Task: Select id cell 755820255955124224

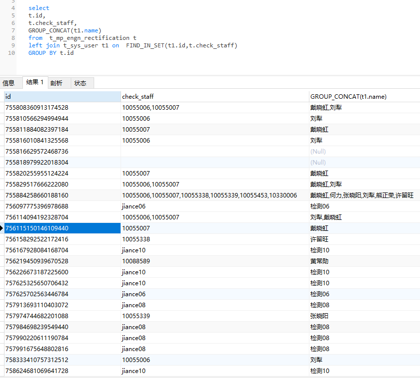Action: click(62, 174)
